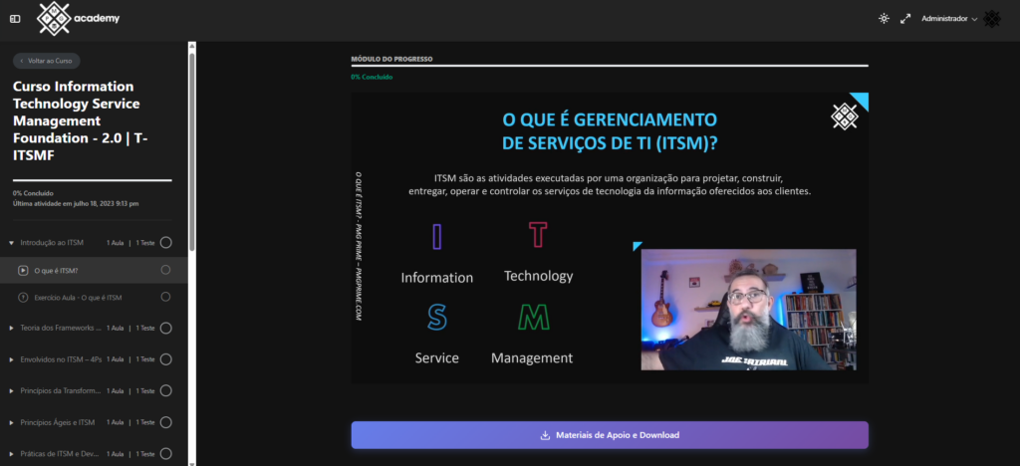Click the academy logo
This screenshot has width=1020, height=466.
(x=78, y=18)
